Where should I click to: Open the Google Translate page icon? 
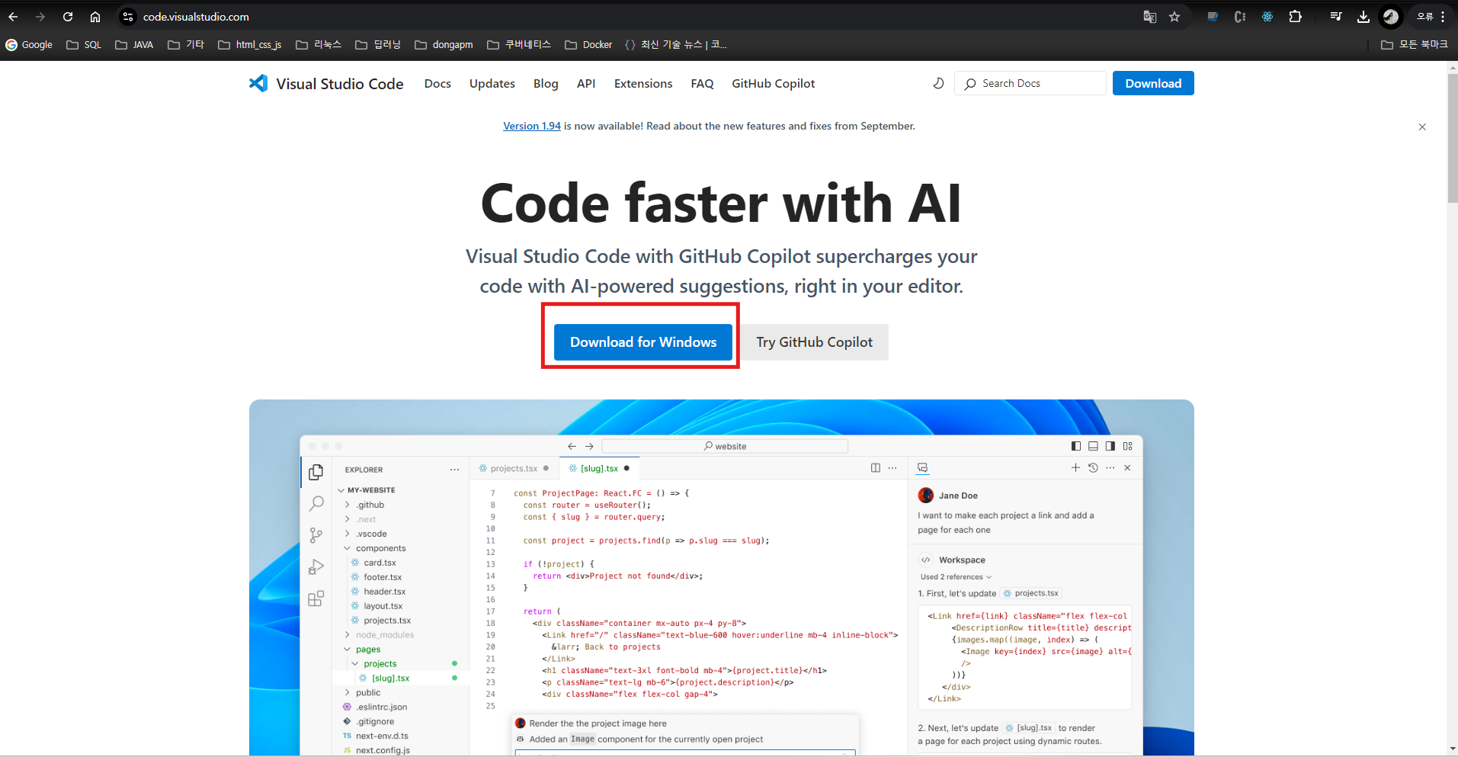coord(1150,17)
